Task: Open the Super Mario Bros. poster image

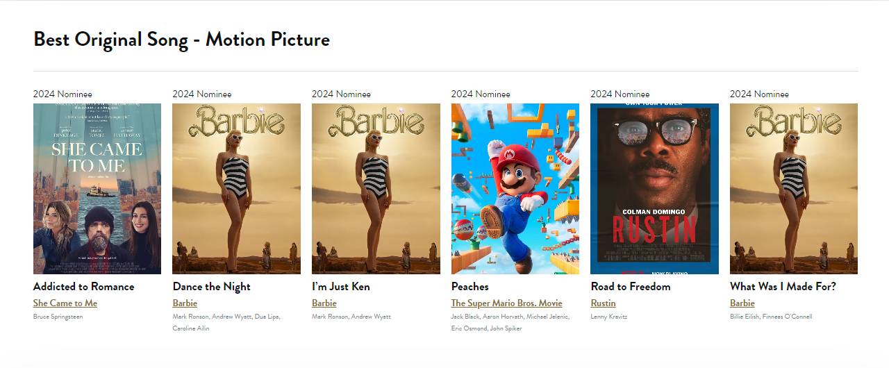Action: pos(515,189)
